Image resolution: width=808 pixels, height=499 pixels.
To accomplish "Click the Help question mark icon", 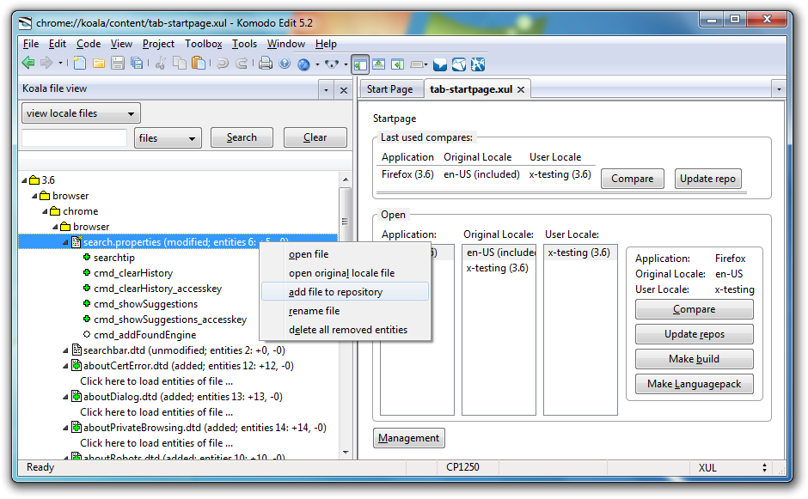I will click(x=285, y=64).
